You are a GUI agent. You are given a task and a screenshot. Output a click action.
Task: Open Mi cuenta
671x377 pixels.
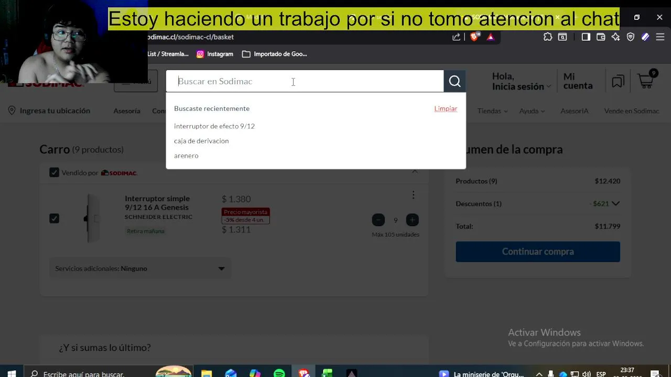(x=578, y=81)
